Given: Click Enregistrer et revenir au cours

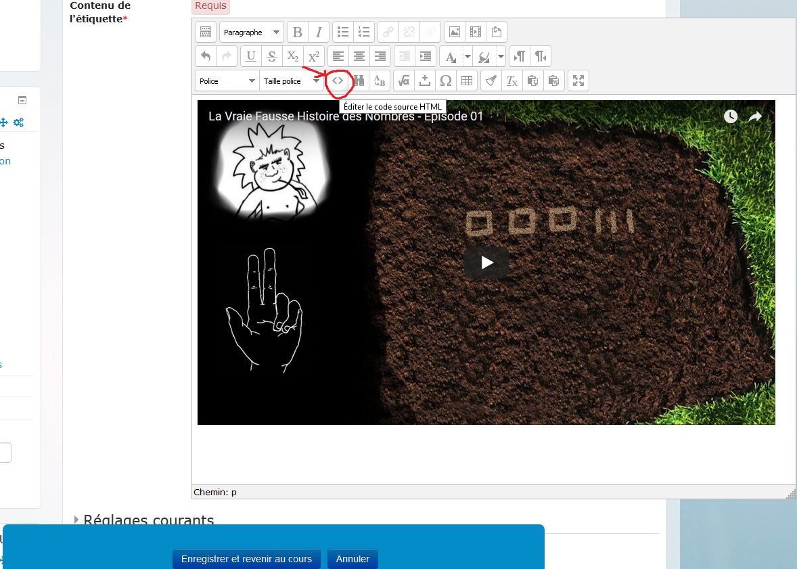Looking at the screenshot, I should click(246, 559).
